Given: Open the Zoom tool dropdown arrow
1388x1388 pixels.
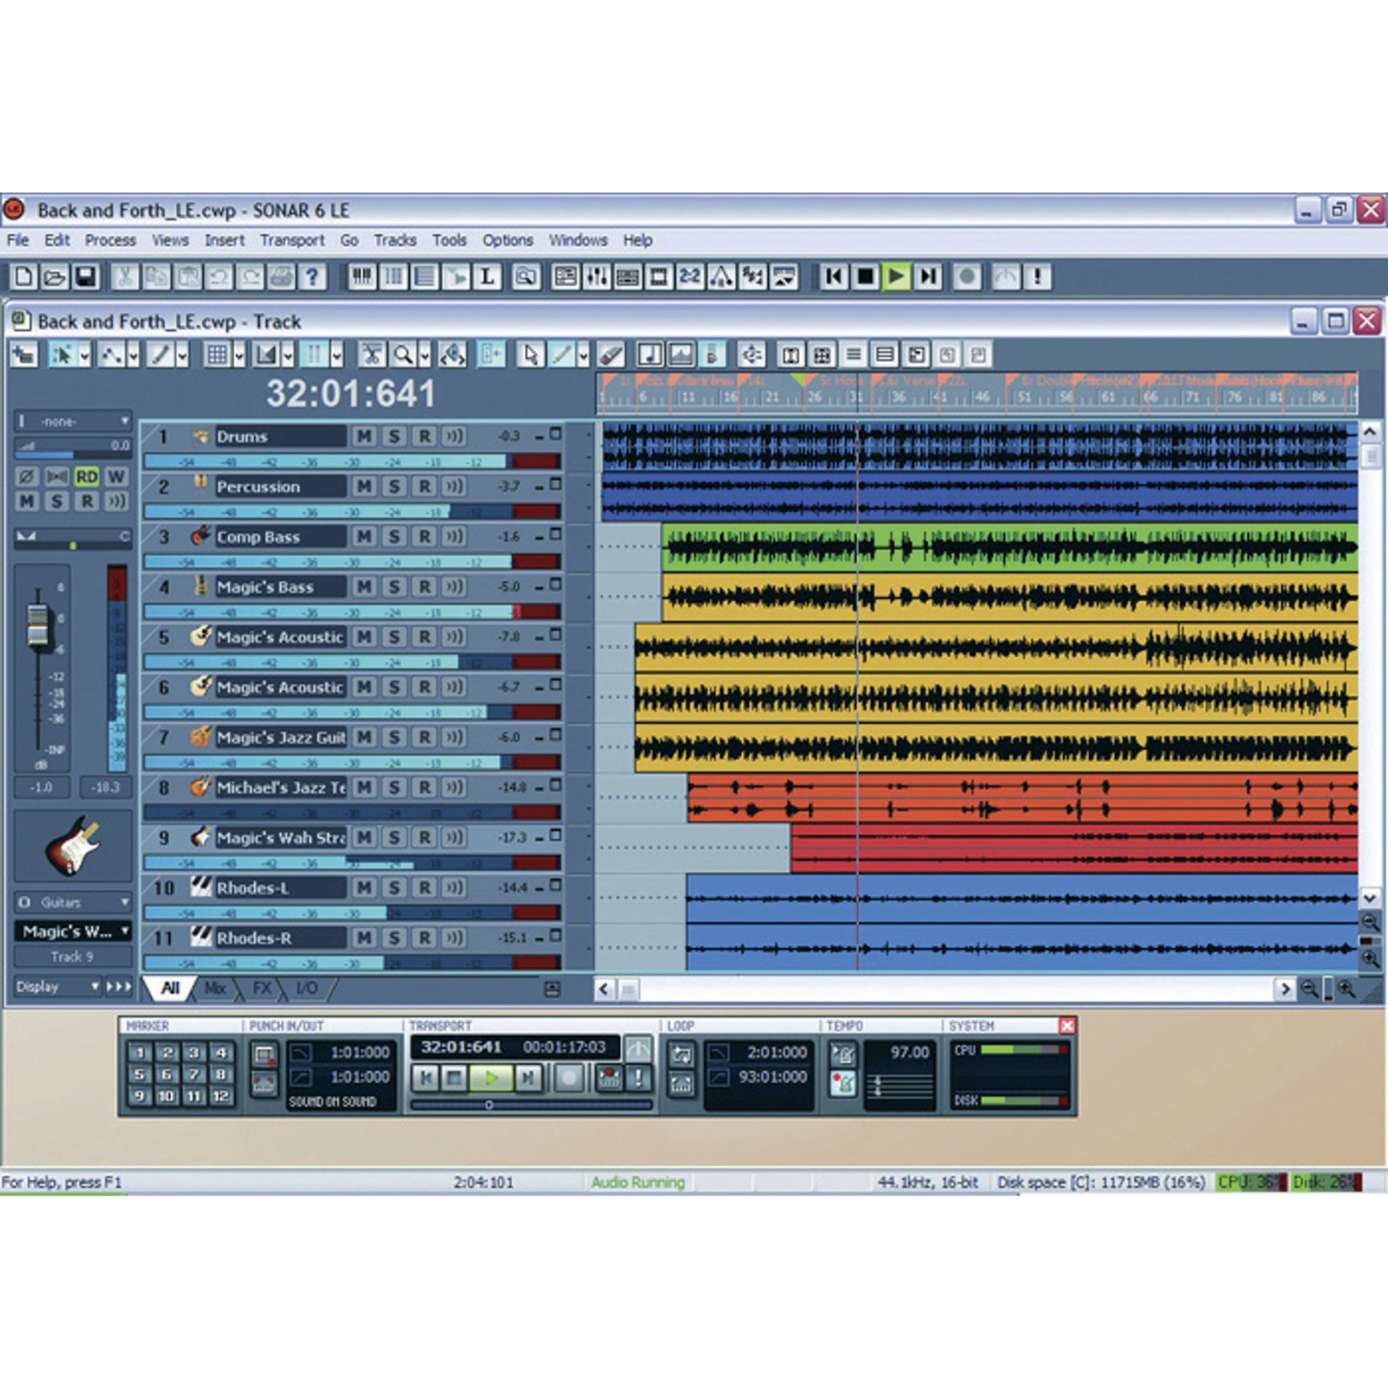Looking at the screenshot, I should coord(425,355).
